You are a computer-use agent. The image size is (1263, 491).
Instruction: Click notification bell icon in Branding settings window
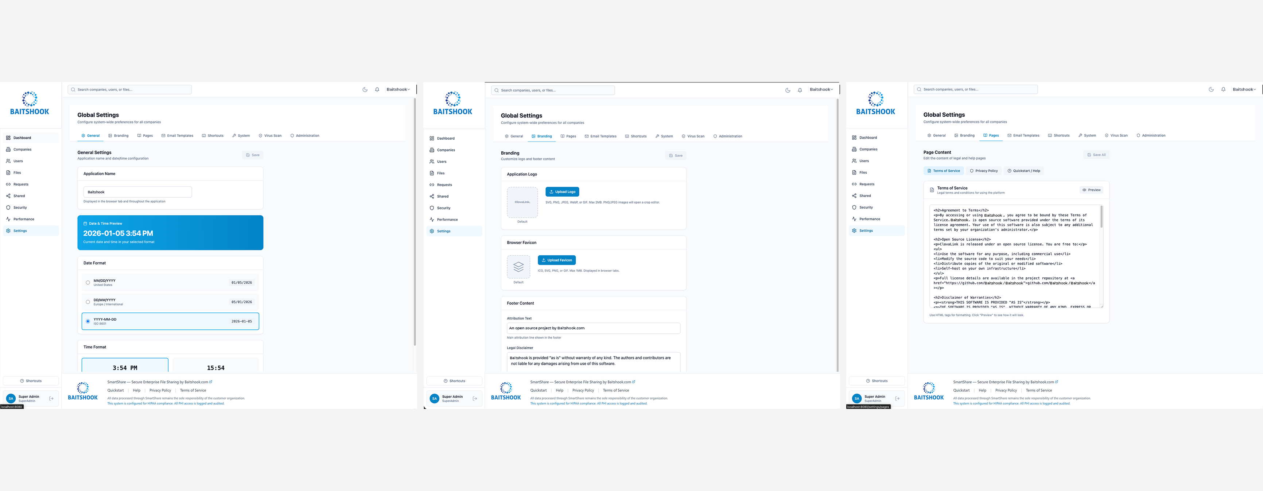pos(800,90)
